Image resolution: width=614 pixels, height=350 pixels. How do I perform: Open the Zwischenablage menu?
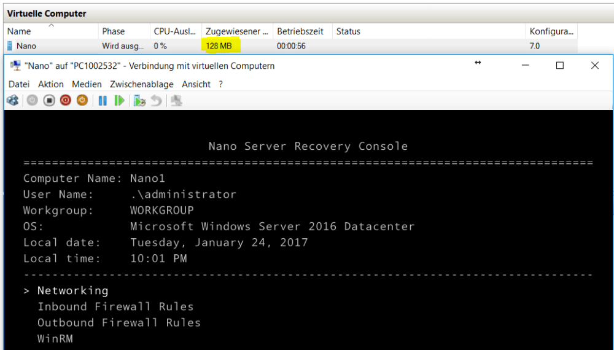point(141,84)
